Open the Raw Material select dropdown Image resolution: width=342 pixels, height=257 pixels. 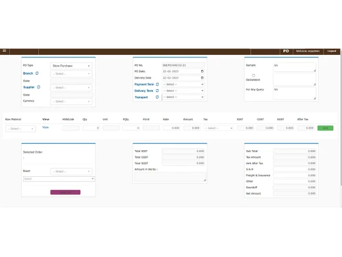21,129
